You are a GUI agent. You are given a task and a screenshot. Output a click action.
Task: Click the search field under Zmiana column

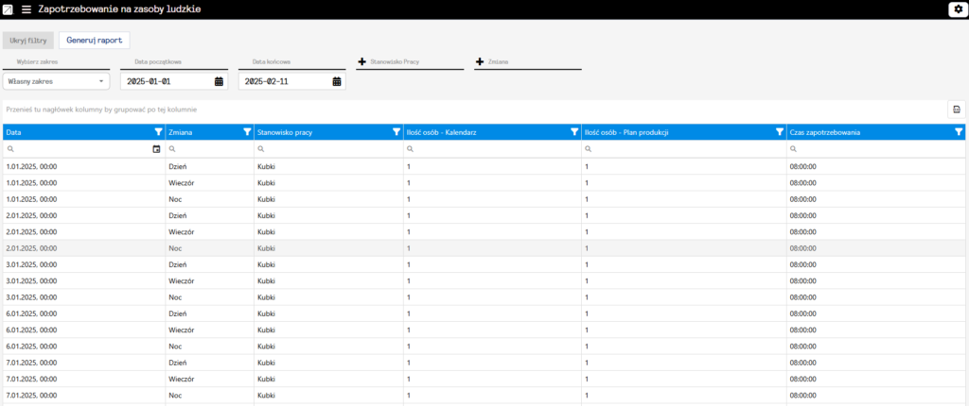click(213, 149)
